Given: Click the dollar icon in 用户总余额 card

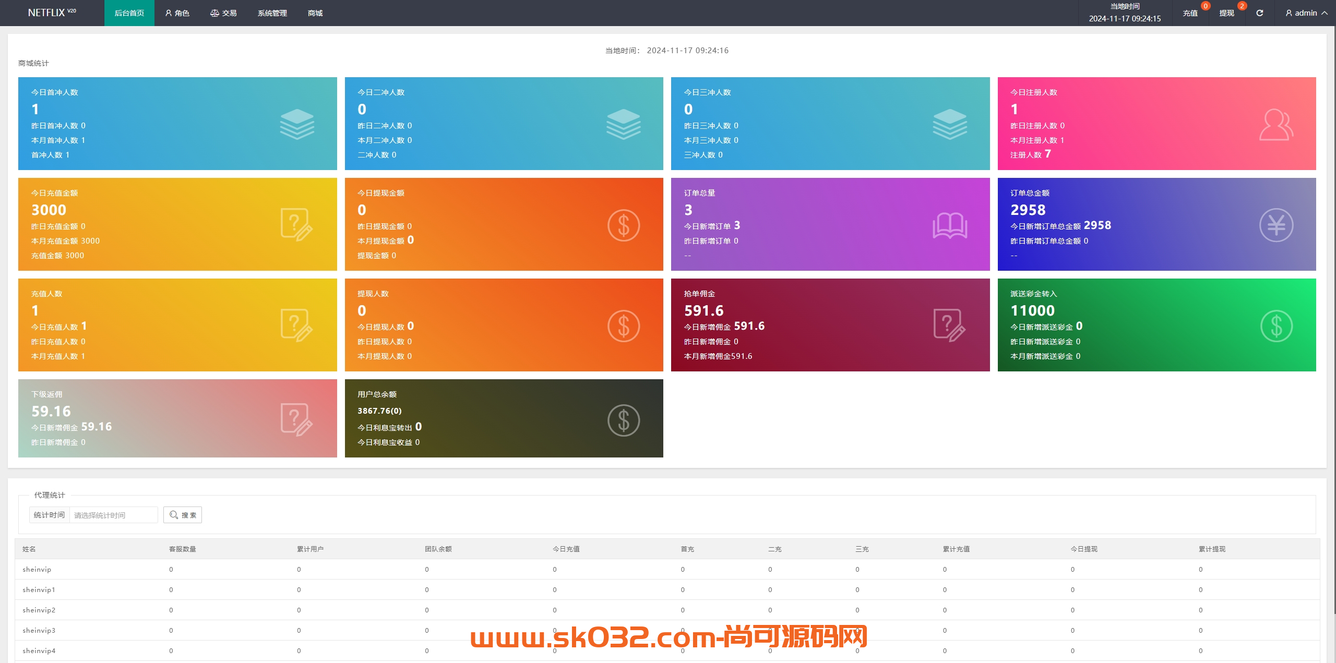Looking at the screenshot, I should pos(623,420).
